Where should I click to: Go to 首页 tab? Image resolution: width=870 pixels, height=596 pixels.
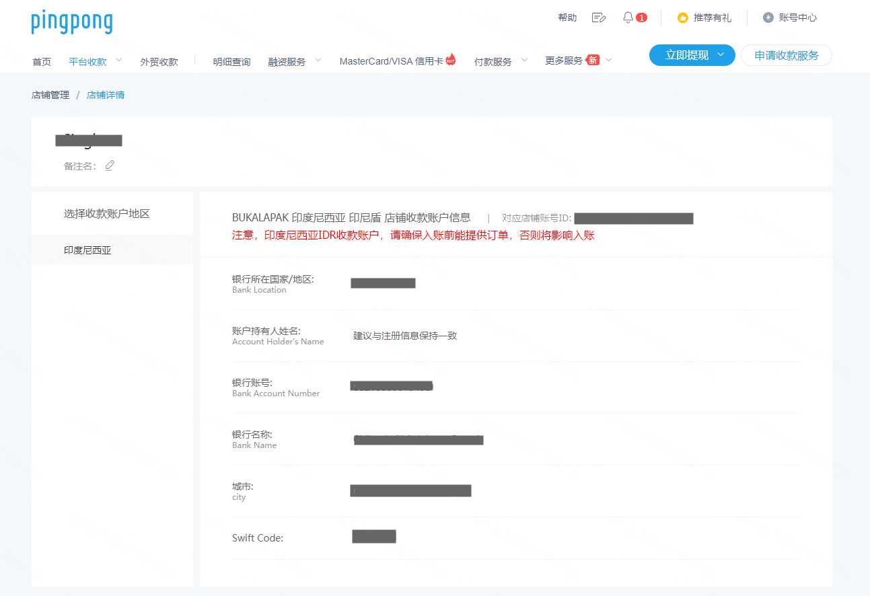(42, 62)
